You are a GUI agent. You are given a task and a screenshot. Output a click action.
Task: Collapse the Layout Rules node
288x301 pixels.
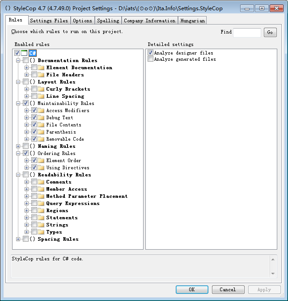click(18, 82)
